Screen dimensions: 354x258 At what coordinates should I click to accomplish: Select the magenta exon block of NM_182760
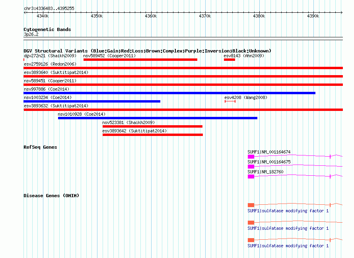(x=251, y=177)
